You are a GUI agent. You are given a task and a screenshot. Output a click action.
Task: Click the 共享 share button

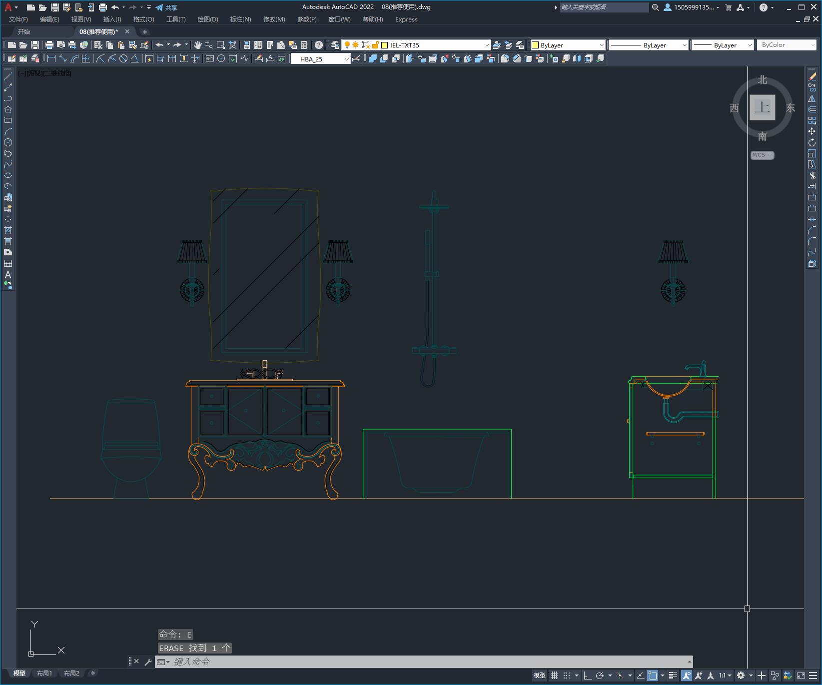[167, 7]
